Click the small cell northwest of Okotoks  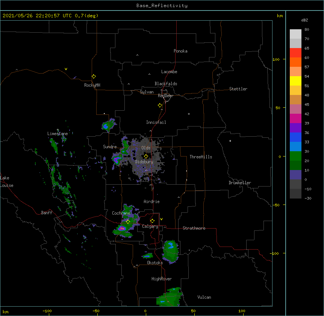(148, 256)
